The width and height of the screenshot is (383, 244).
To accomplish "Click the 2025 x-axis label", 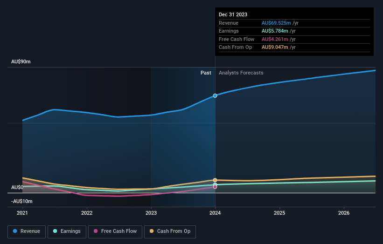I will coord(279,213).
